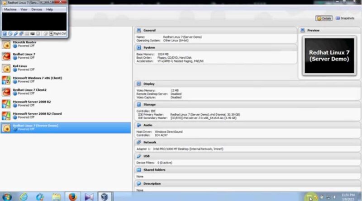Select the Microtik Router virtual machine
The image size is (362, 201).
(x=66, y=44)
